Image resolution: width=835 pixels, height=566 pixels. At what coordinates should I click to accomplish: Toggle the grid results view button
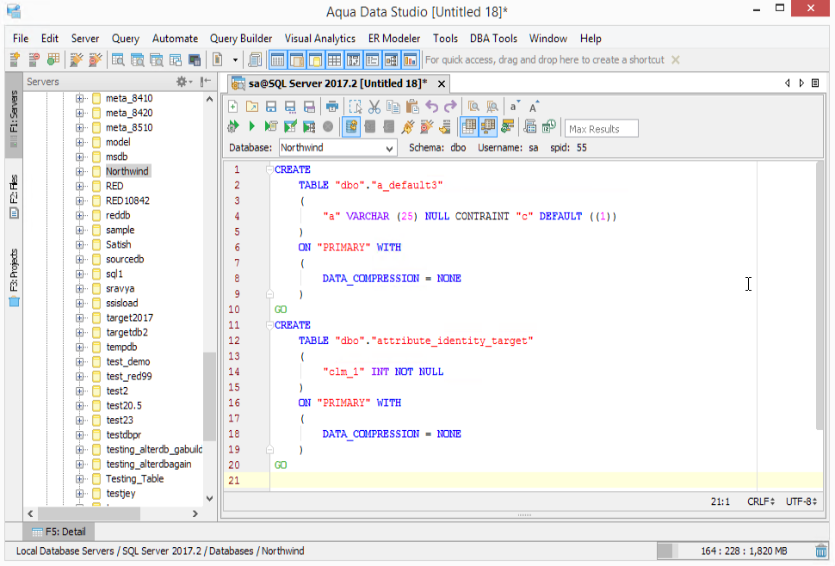(x=469, y=127)
